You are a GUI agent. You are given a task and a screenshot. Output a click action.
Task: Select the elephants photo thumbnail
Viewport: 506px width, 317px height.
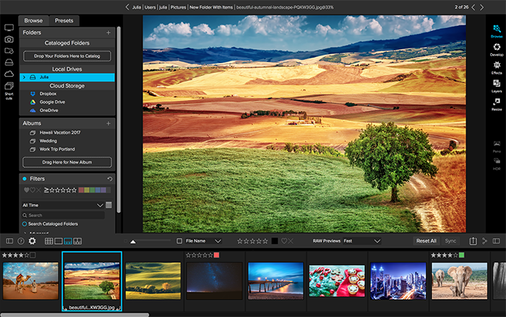coord(459,281)
